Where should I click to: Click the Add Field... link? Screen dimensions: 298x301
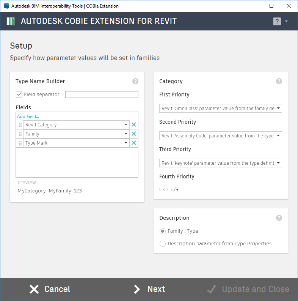(x=28, y=117)
